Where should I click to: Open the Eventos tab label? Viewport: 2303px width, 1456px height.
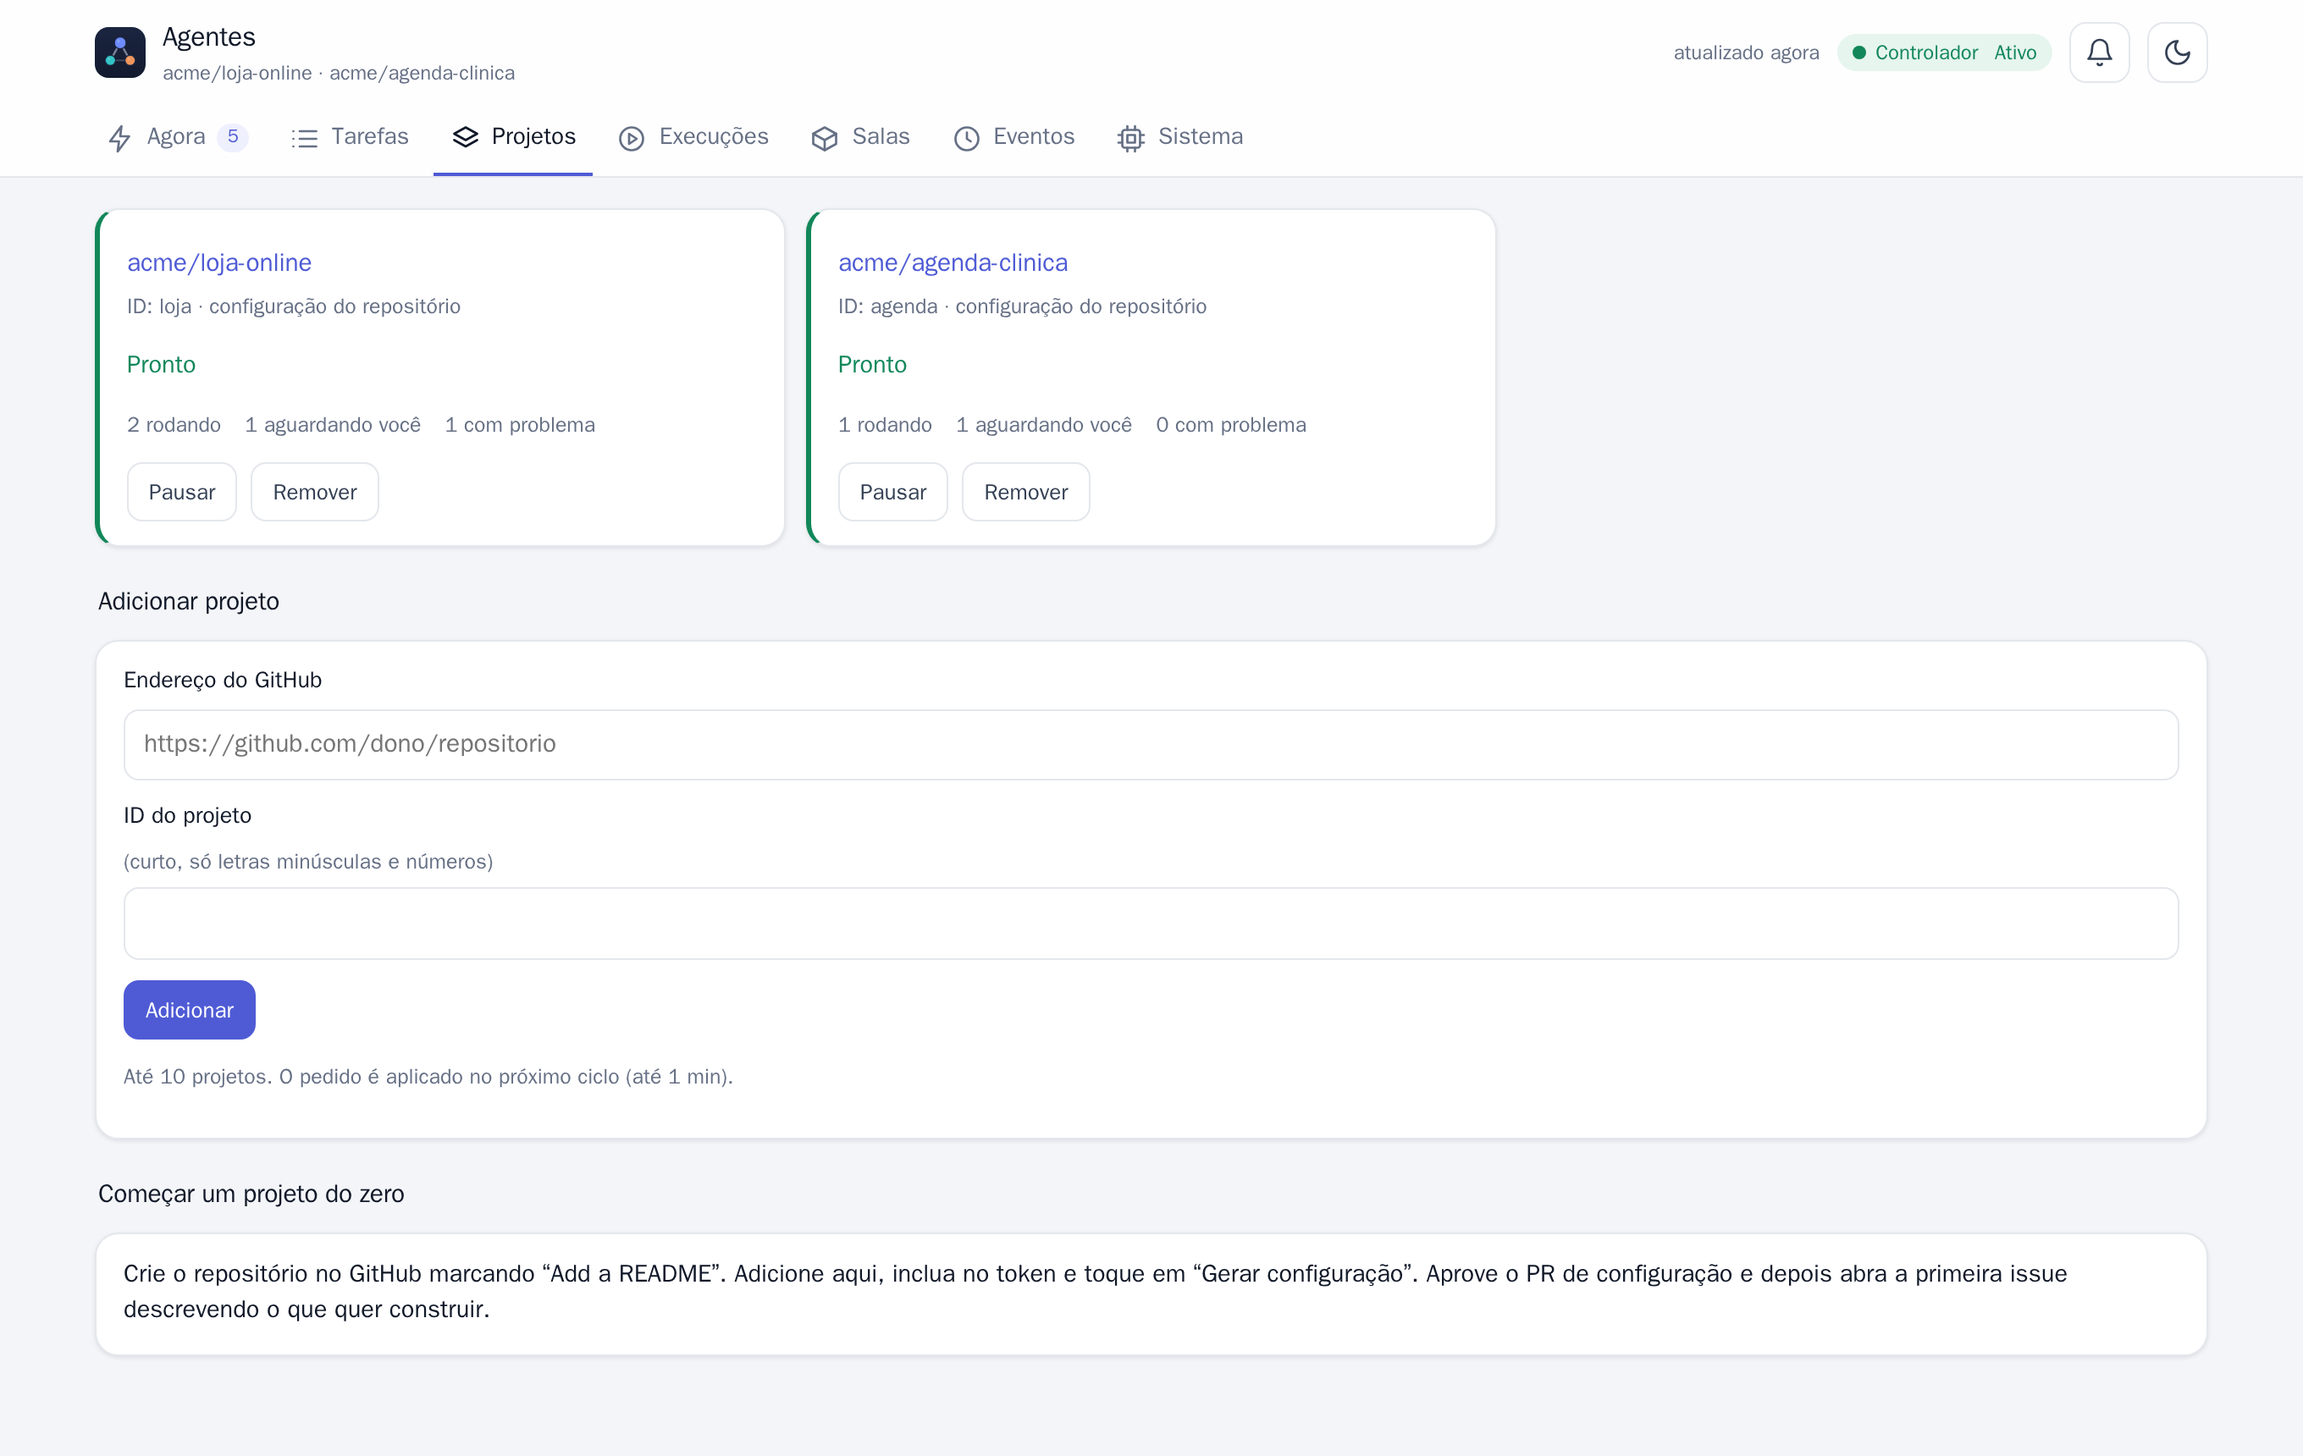1034,136
